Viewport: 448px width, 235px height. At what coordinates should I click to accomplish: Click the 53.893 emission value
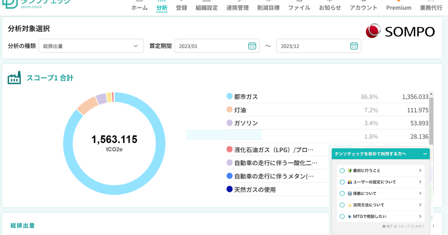419,123
